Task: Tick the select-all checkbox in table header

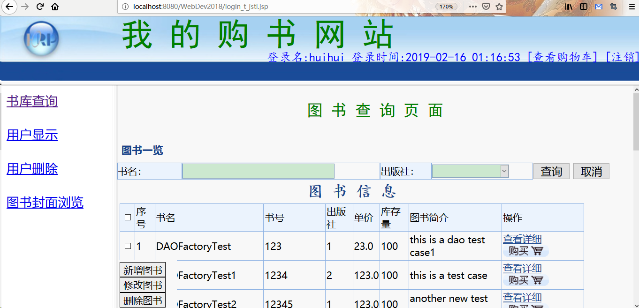Action: pos(128,218)
